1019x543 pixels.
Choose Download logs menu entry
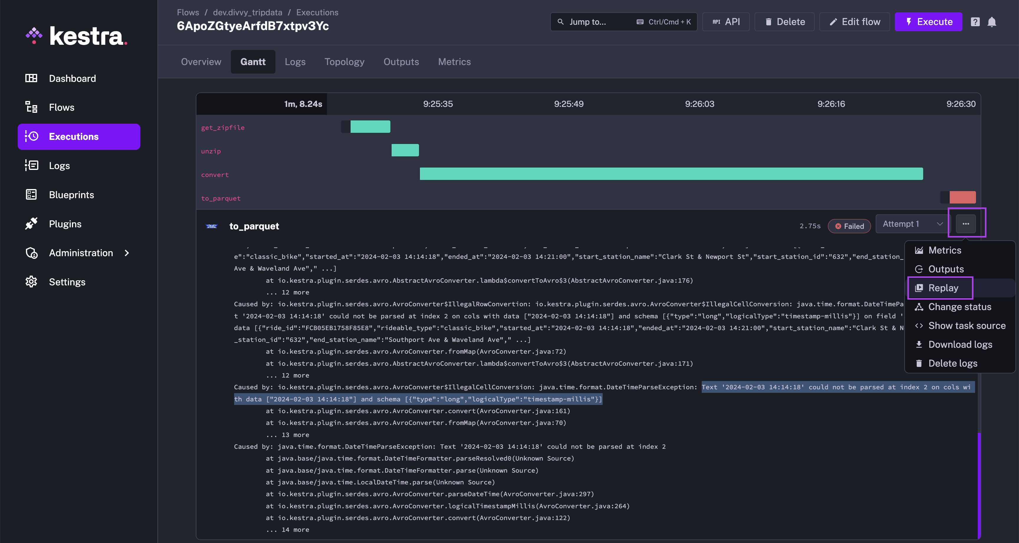[960, 345]
